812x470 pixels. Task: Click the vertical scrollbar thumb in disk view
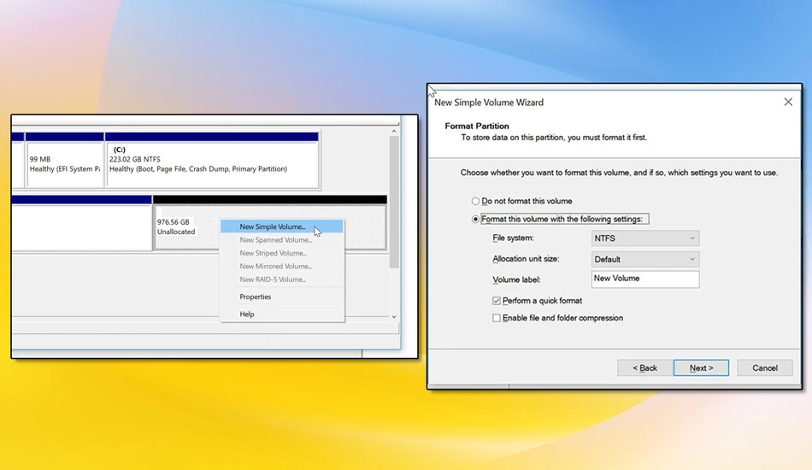coord(394,202)
